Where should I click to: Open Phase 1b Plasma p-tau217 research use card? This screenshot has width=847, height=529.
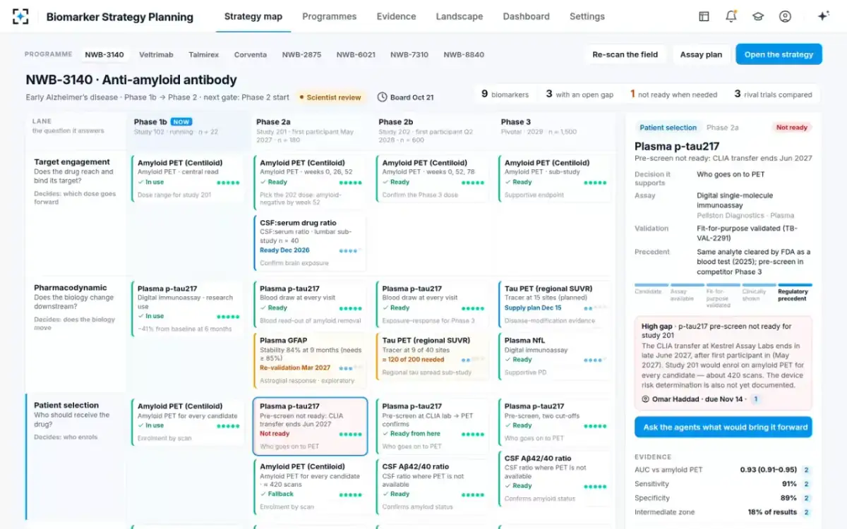click(187, 310)
